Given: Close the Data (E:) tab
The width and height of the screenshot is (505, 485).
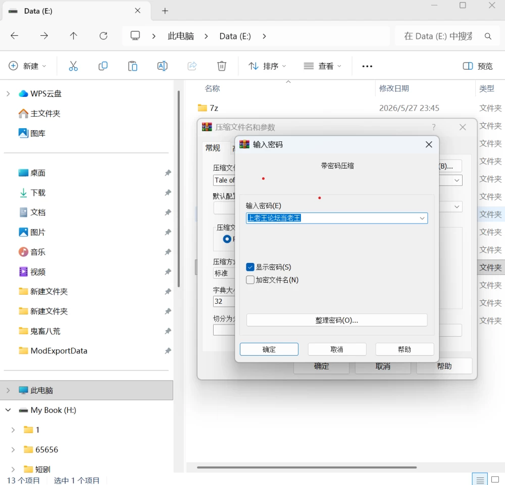Looking at the screenshot, I should click(x=137, y=11).
